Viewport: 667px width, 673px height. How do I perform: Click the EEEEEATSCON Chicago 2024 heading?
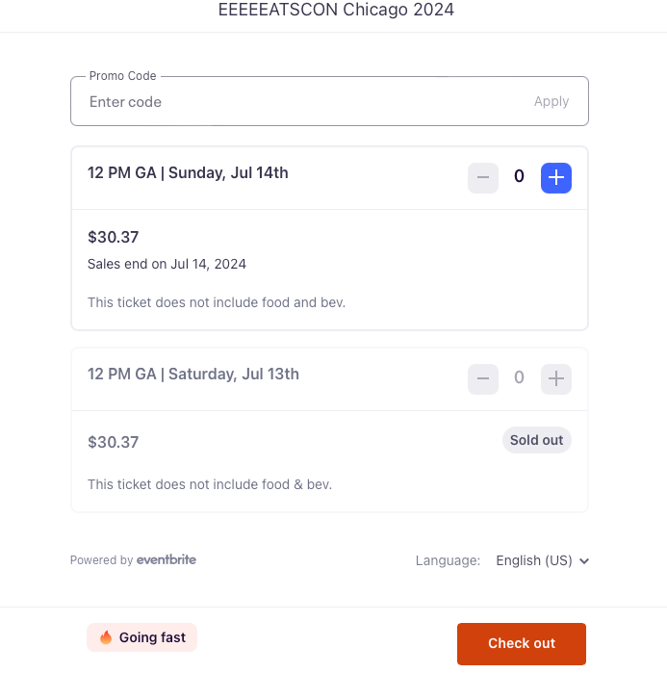click(x=336, y=10)
